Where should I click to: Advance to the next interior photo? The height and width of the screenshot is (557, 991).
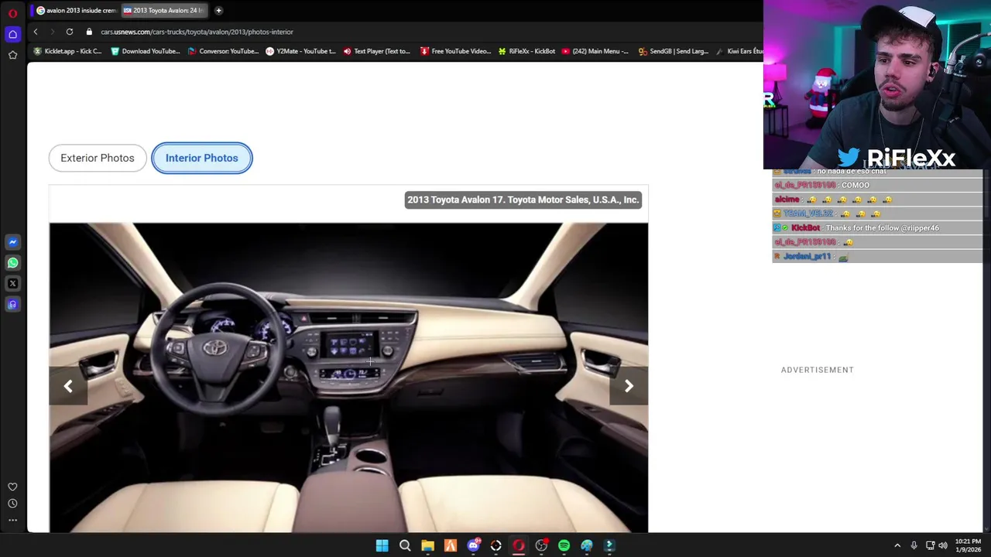[x=629, y=386]
